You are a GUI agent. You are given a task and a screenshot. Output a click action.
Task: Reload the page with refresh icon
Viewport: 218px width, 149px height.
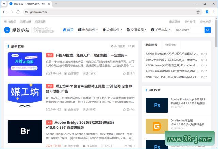pos(18,12)
